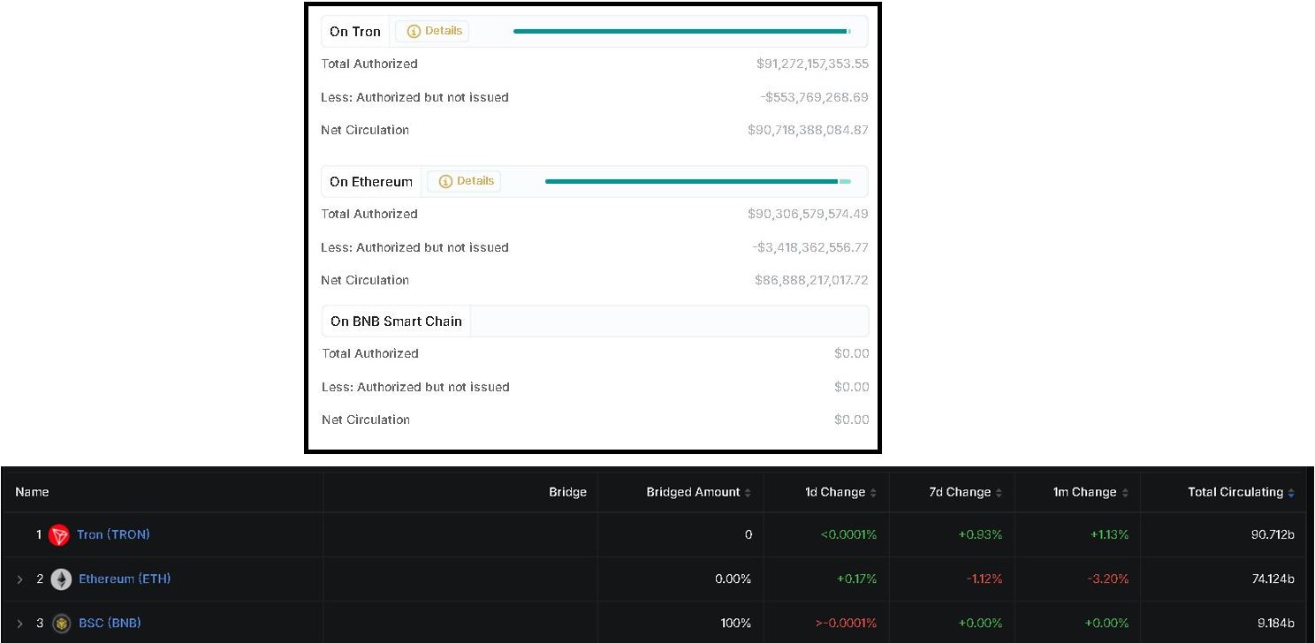Click the On Ethereum progress bar

(698, 181)
